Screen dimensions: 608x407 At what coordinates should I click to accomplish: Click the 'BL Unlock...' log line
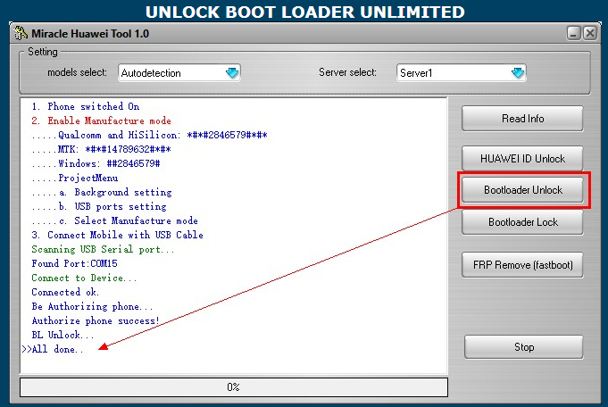(x=62, y=335)
